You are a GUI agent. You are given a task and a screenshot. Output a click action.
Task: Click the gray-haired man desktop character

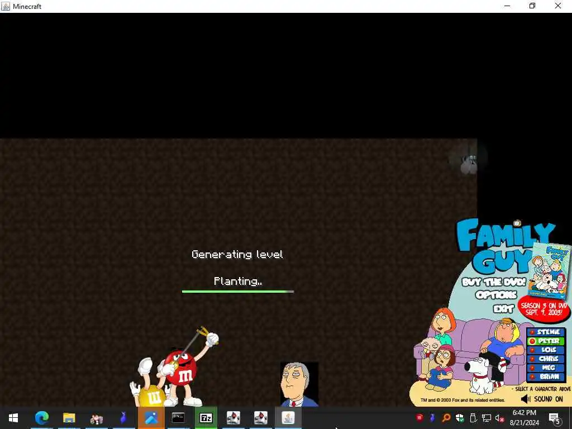[x=299, y=384]
